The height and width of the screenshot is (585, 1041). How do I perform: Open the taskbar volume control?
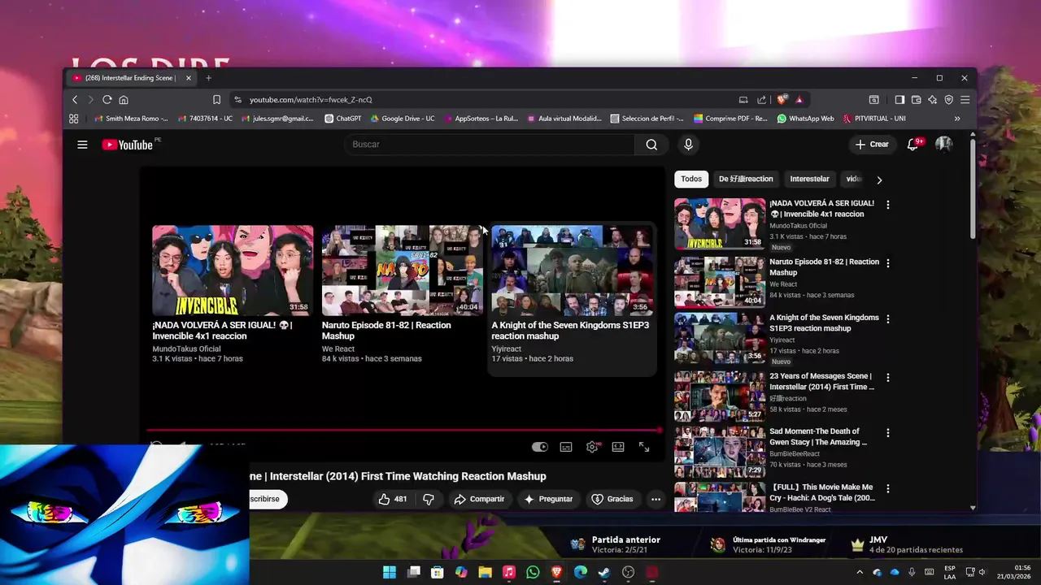click(982, 572)
